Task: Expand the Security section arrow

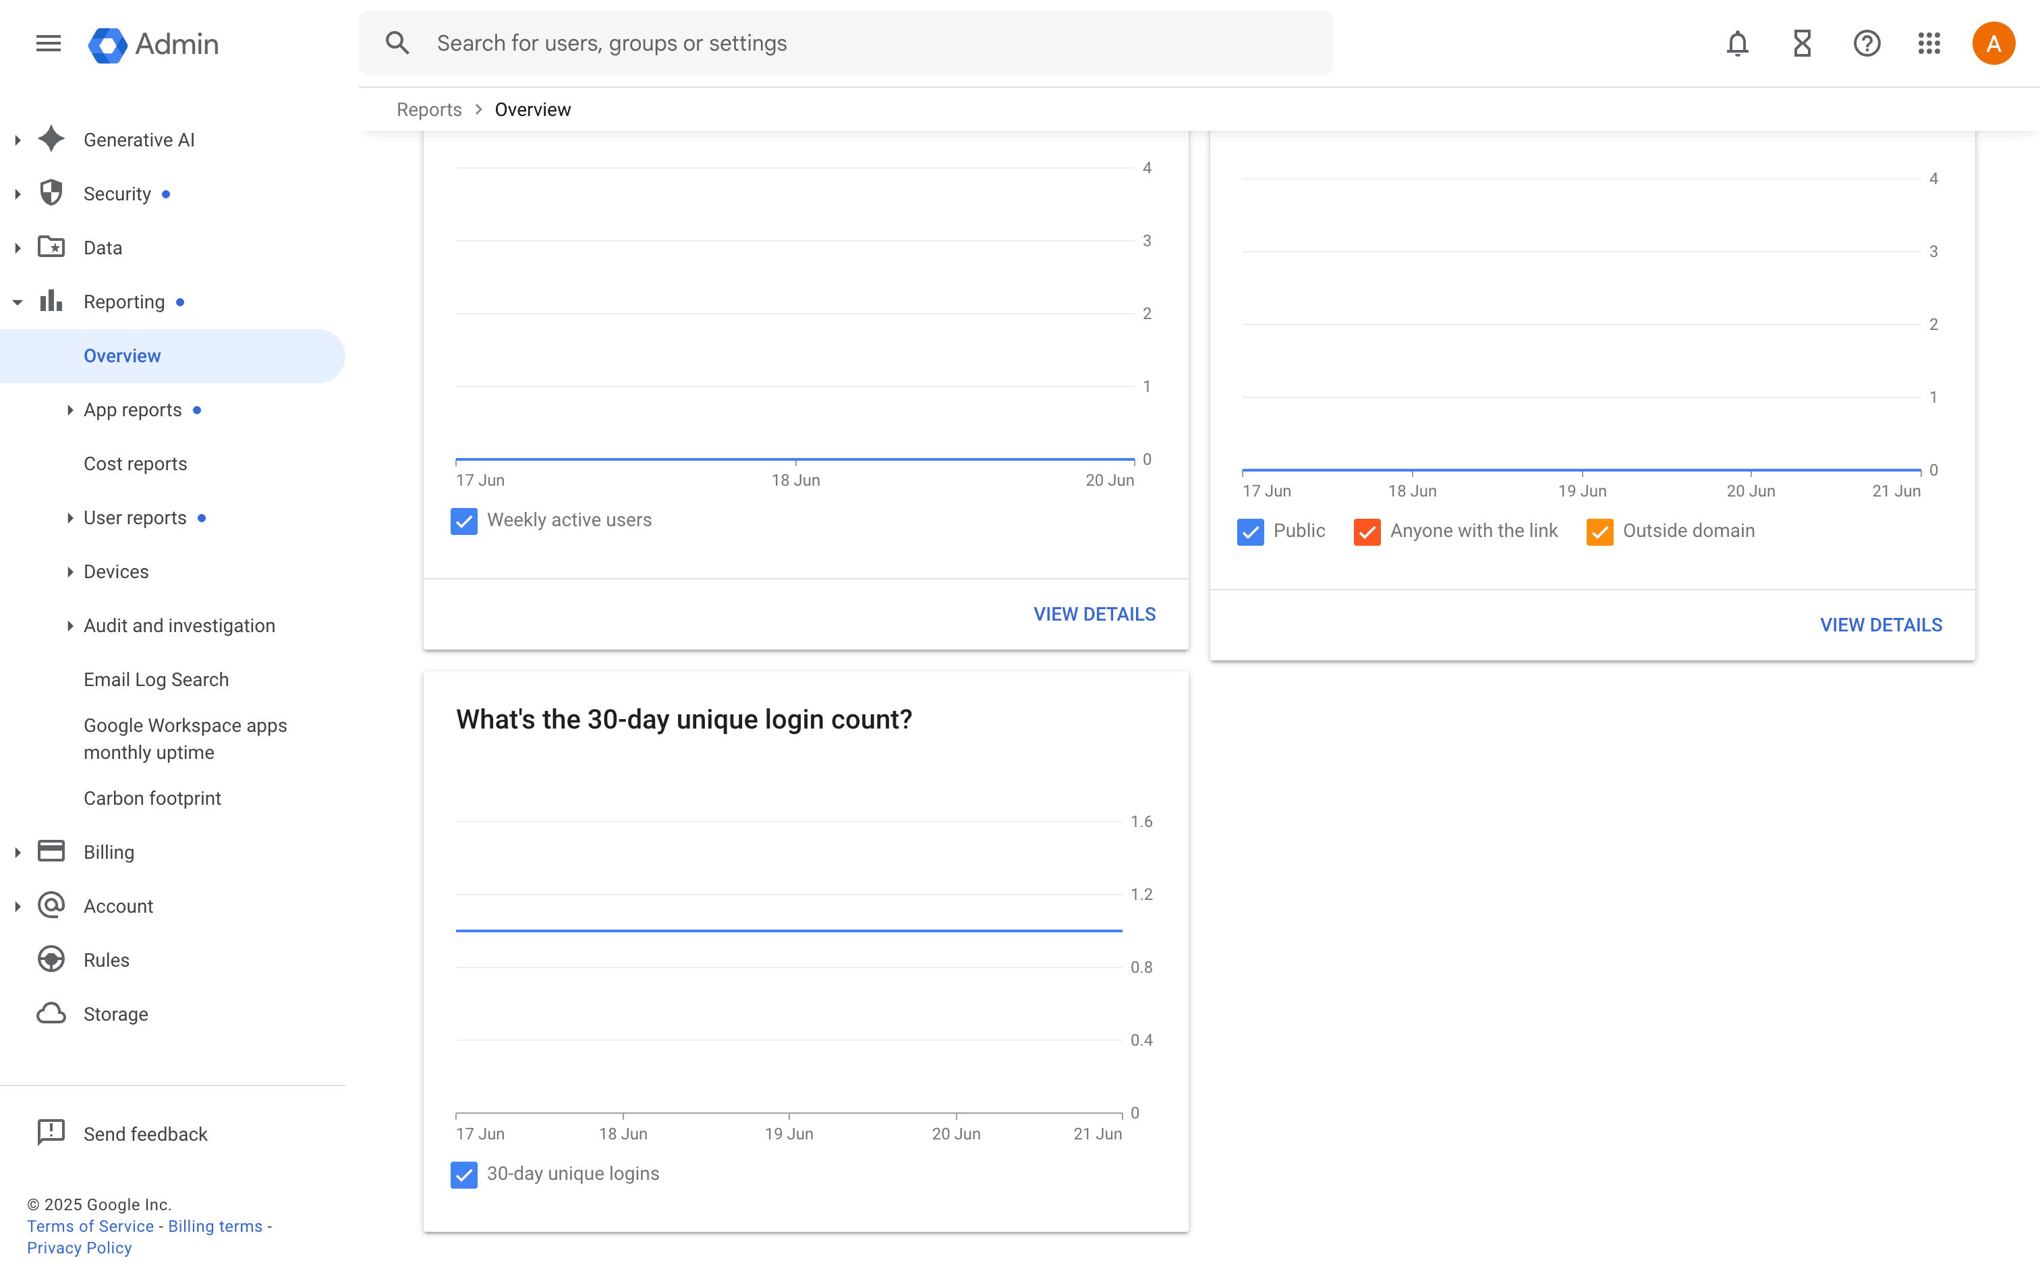Action: pos(18,194)
